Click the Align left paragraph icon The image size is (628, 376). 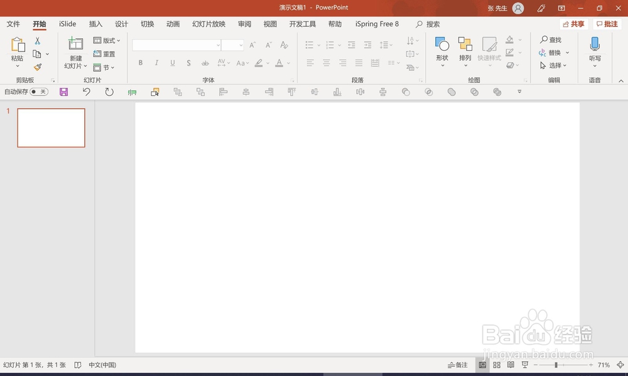click(x=310, y=63)
